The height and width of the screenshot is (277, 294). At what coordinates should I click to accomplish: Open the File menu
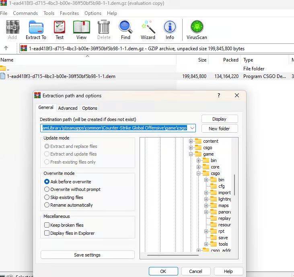coord(4,13)
